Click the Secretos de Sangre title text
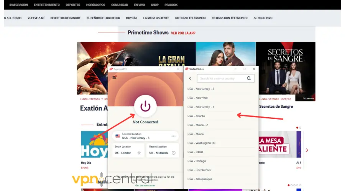The width and height of the screenshot is (345, 191). click(x=276, y=107)
